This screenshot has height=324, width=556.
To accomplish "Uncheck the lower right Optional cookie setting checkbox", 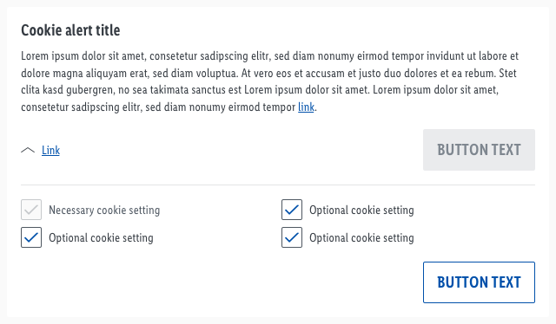I will click(x=292, y=237).
